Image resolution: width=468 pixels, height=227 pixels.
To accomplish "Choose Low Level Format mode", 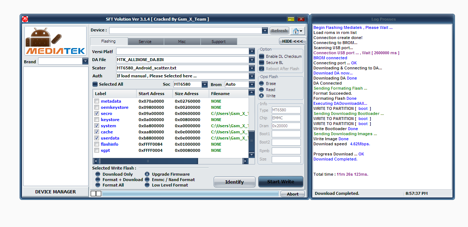I will [x=147, y=185].
